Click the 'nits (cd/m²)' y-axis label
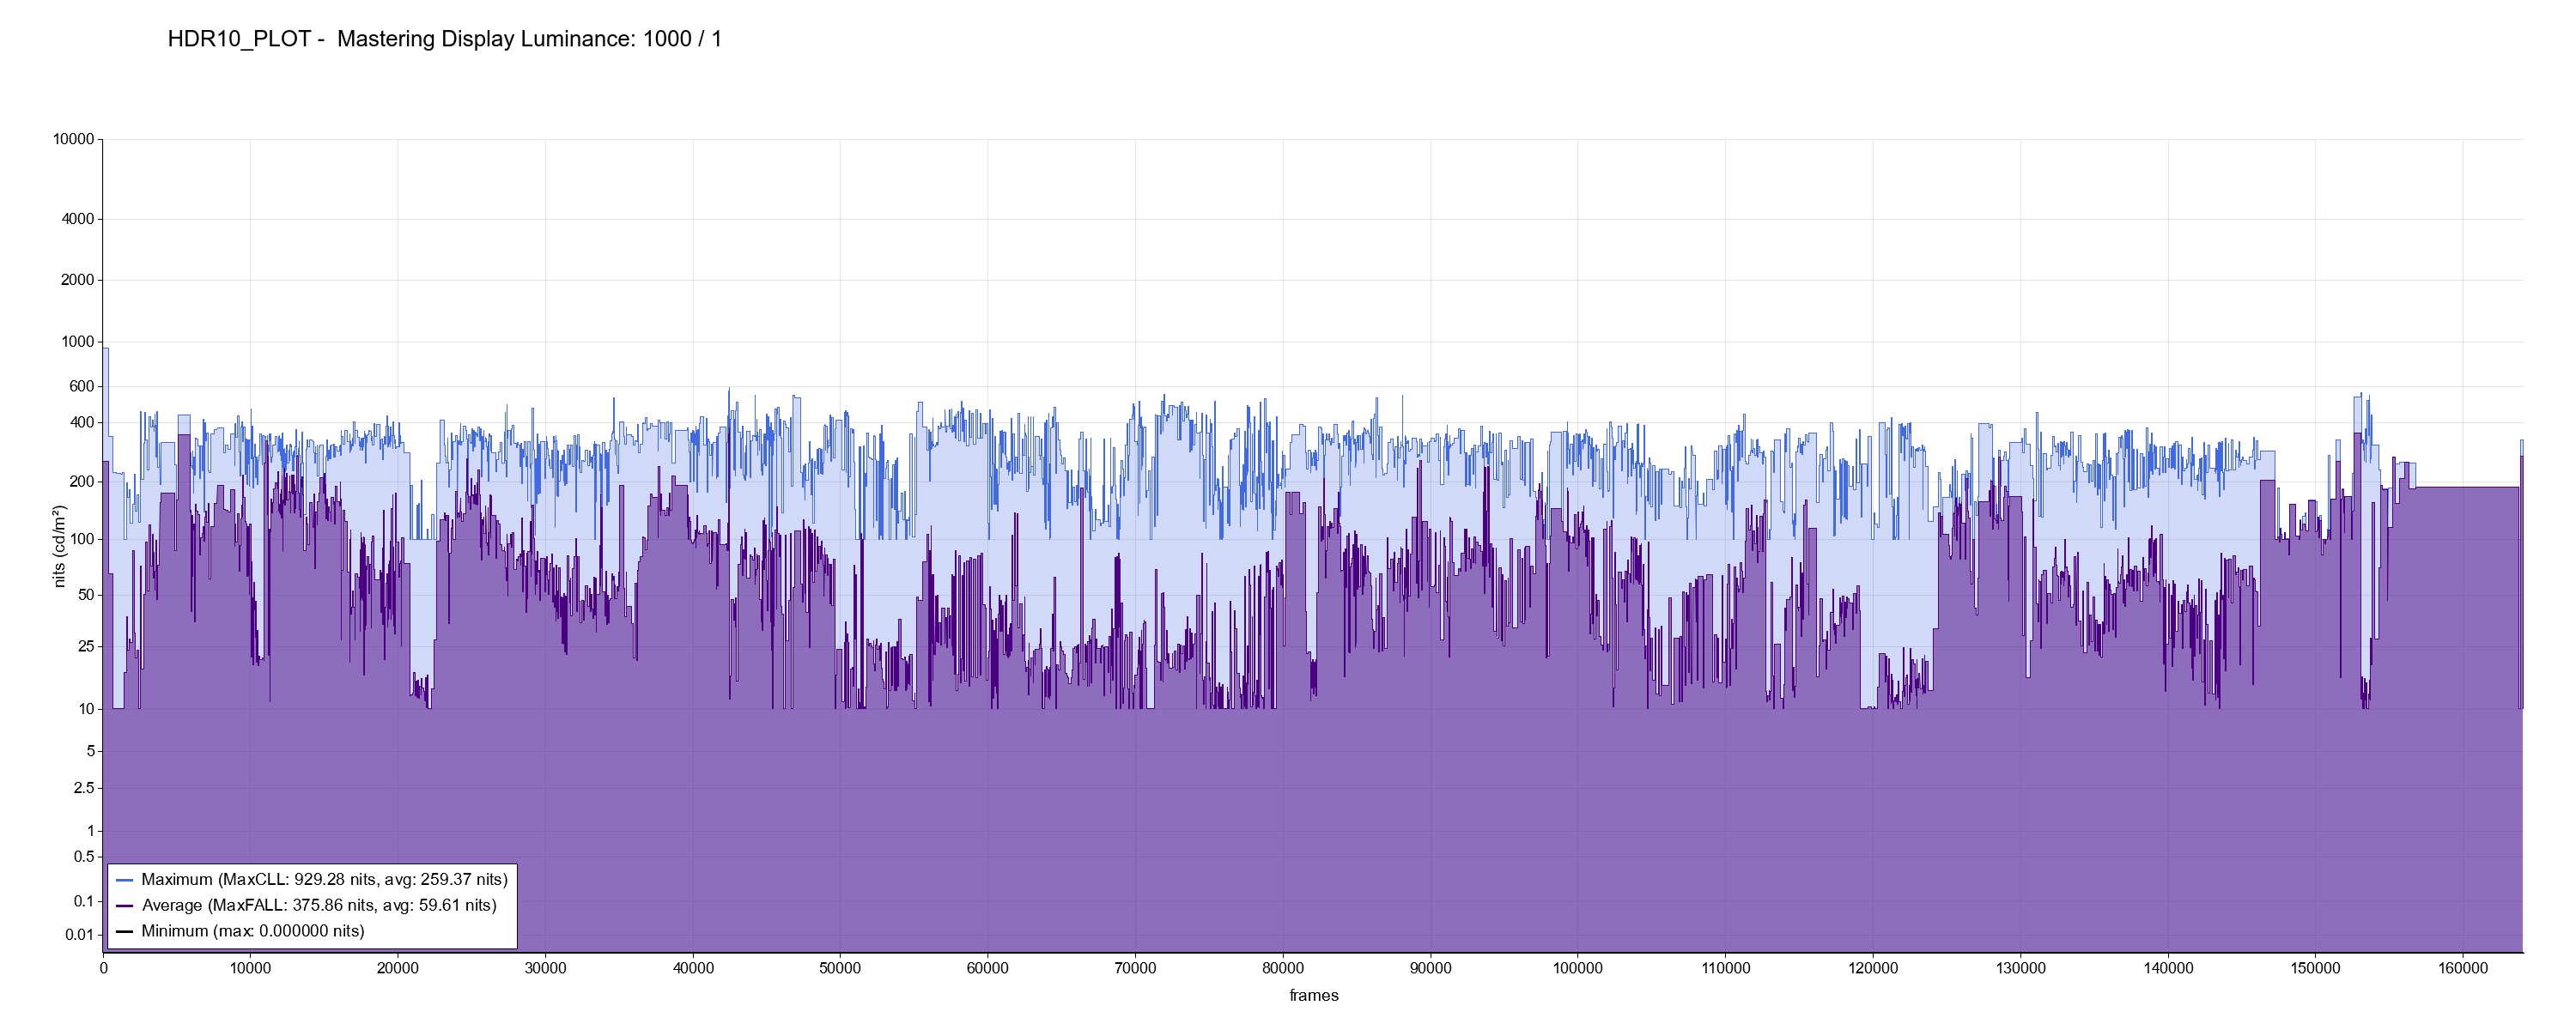Screen dimensions: 2576x1030 (x=60, y=546)
